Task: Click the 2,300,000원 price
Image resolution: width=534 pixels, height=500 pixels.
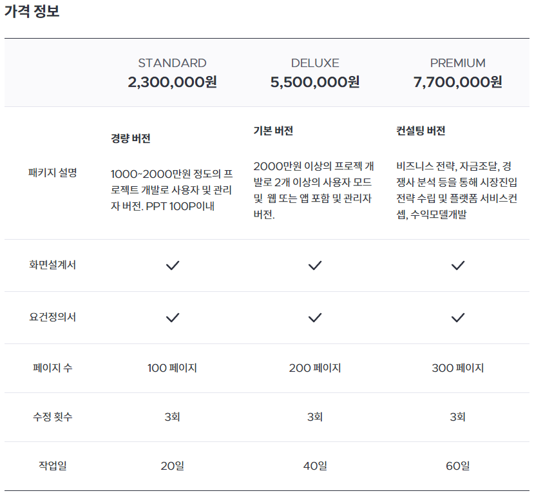Action: (x=173, y=82)
